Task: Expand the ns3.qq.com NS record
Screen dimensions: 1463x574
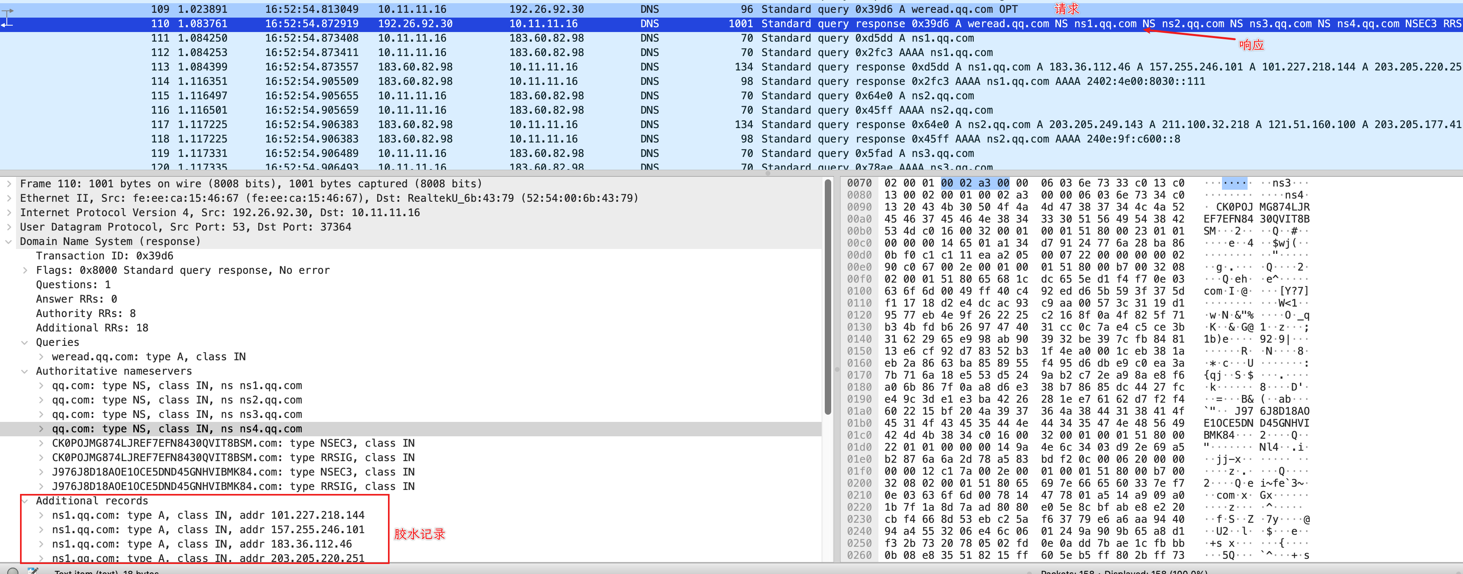Action: (x=41, y=414)
